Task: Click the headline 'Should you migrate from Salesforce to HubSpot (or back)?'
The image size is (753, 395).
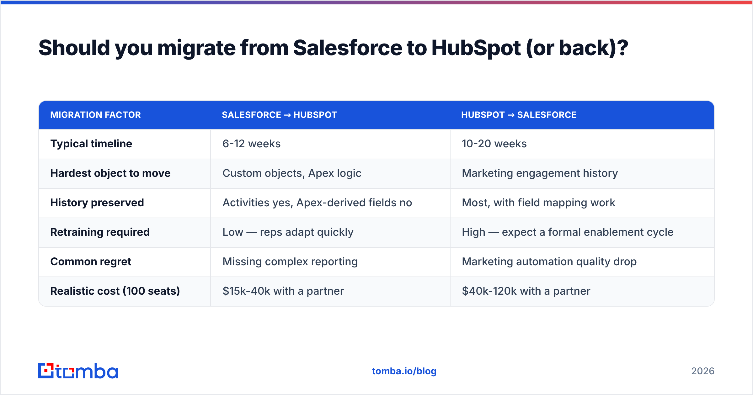Action: 333,48
